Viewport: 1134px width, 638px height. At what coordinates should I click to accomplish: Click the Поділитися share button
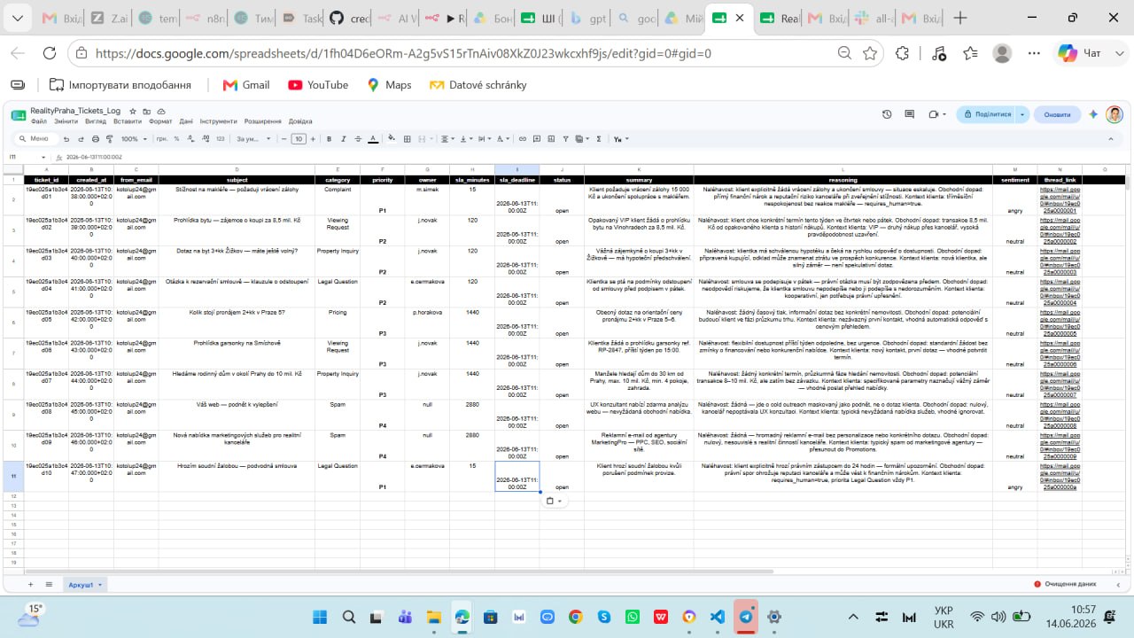click(x=987, y=114)
